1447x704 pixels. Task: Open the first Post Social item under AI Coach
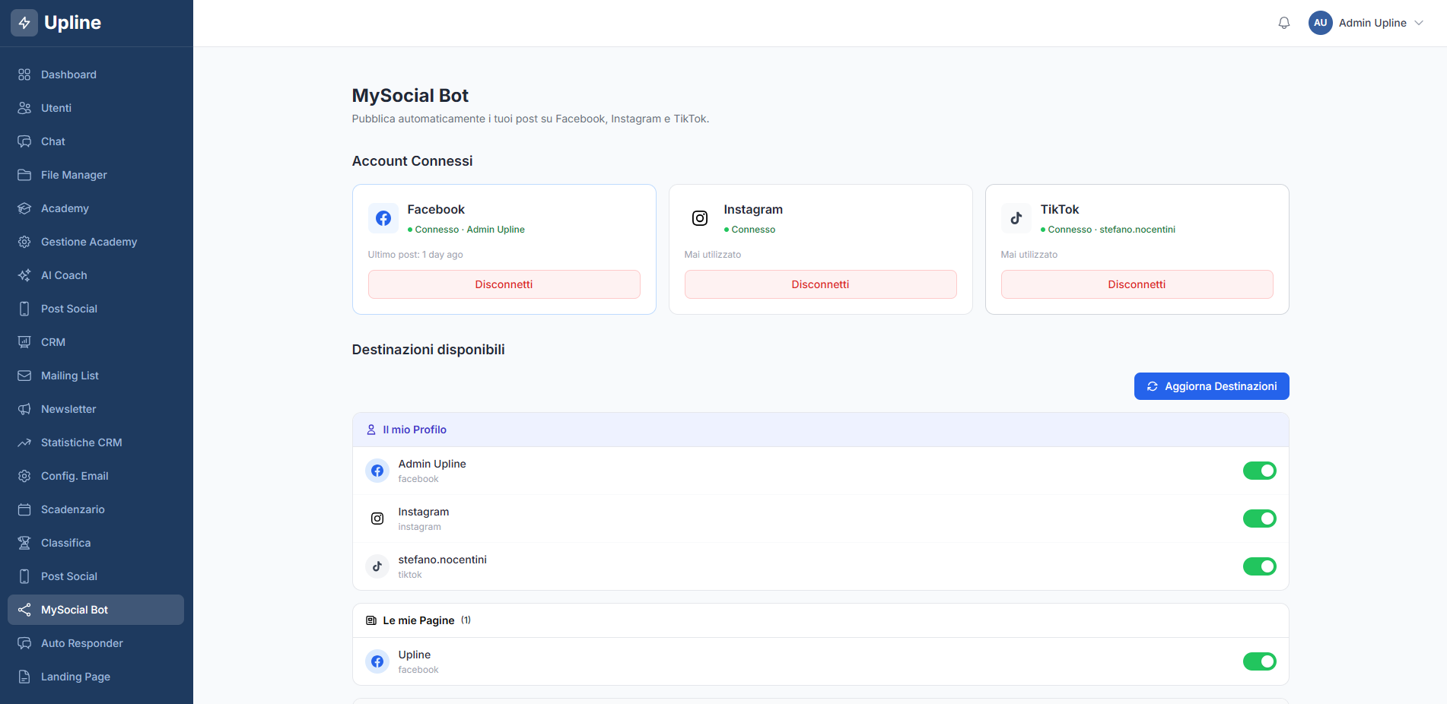pyautogui.click(x=96, y=309)
